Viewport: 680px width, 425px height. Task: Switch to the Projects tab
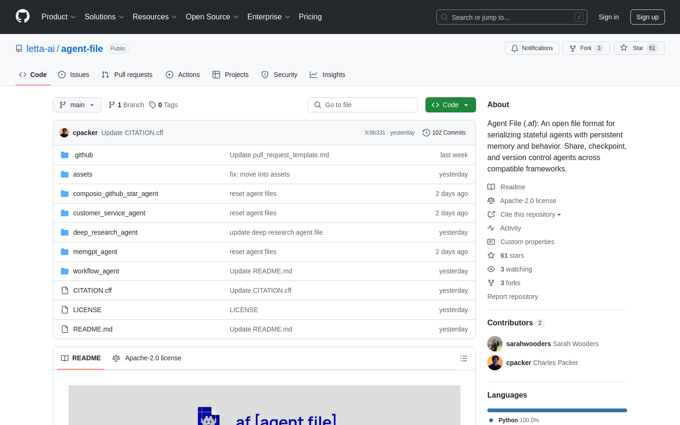[x=230, y=75]
